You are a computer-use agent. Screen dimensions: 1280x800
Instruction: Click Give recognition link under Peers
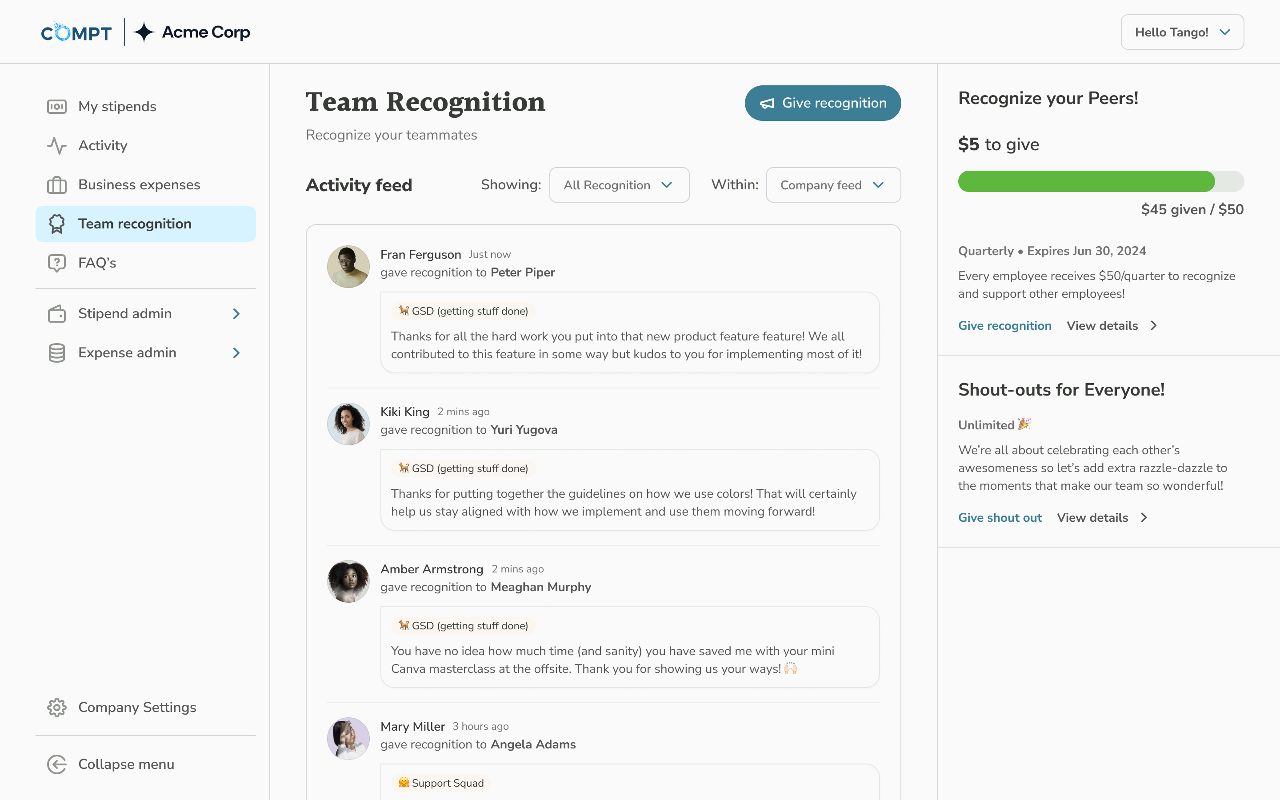coord(1004,326)
